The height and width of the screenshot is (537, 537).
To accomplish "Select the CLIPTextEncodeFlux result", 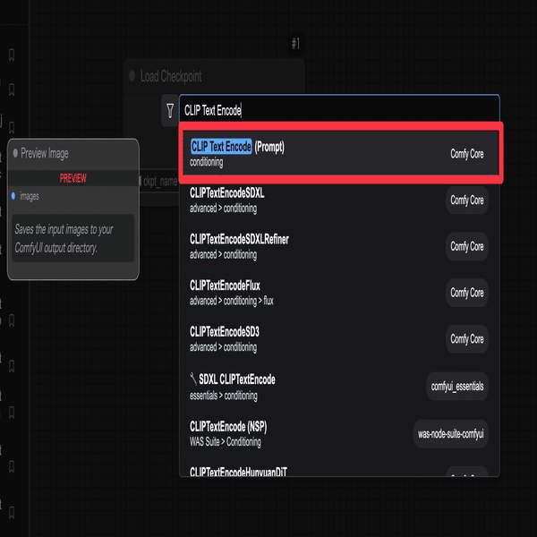I will click(x=339, y=293).
